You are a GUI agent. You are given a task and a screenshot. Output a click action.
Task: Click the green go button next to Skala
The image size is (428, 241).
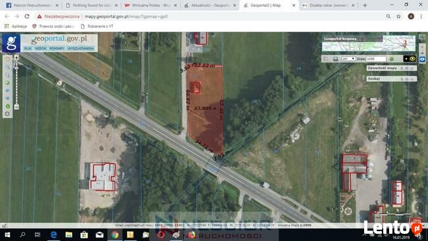click(391, 59)
